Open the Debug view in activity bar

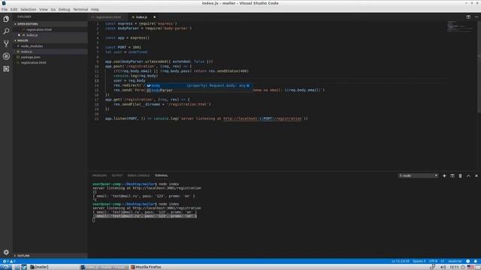(6, 56)
